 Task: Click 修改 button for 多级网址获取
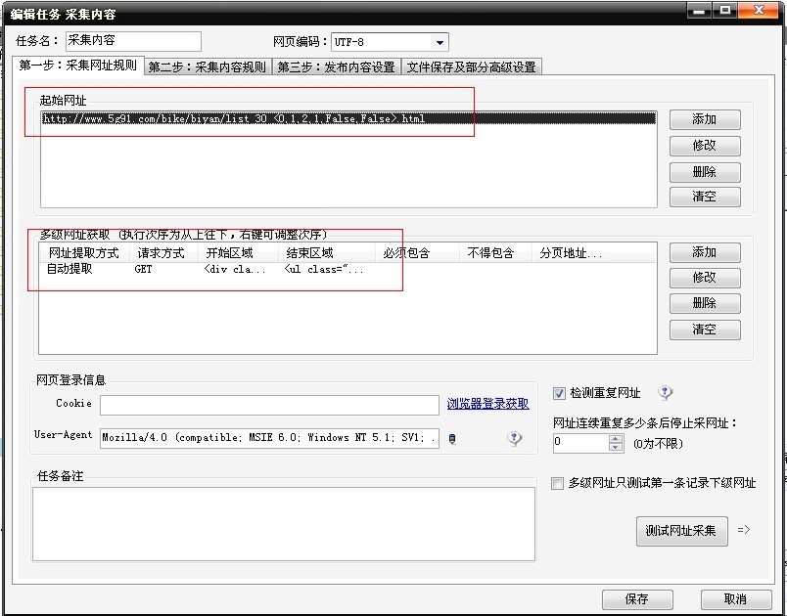(x=704, y=278)
